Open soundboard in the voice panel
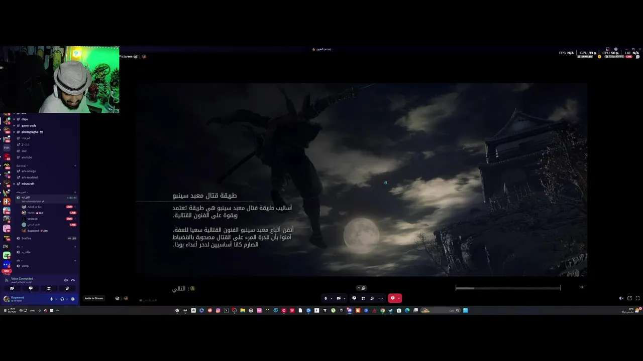The image size is (643, 361). pos(67,288)
